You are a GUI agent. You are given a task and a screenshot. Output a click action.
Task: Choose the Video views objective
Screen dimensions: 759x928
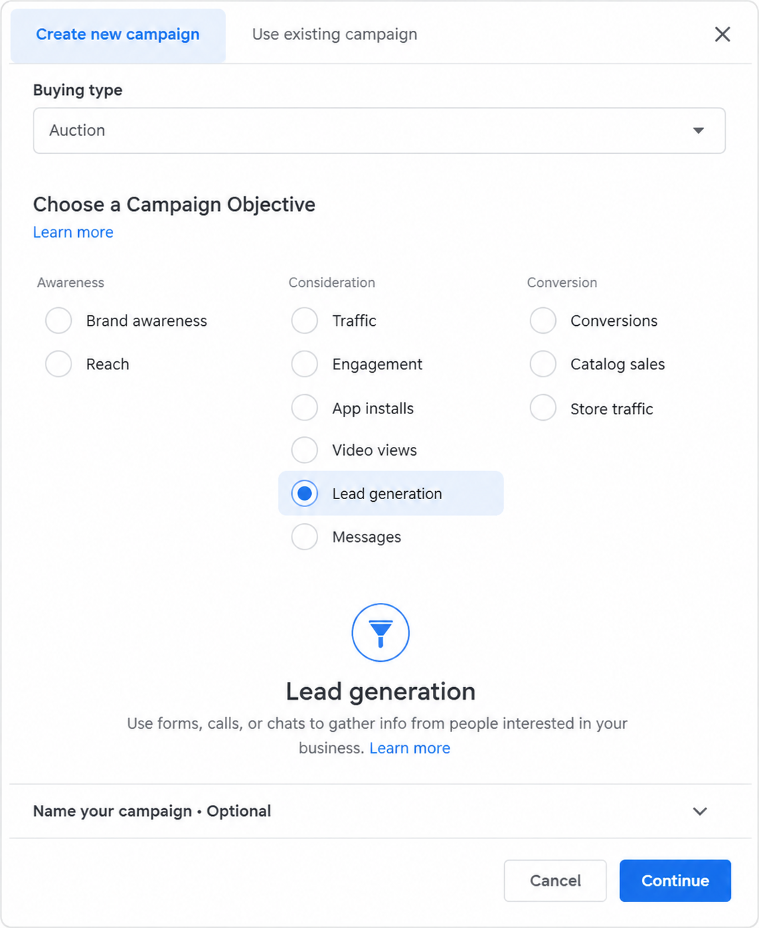click(x=305, y=450)
